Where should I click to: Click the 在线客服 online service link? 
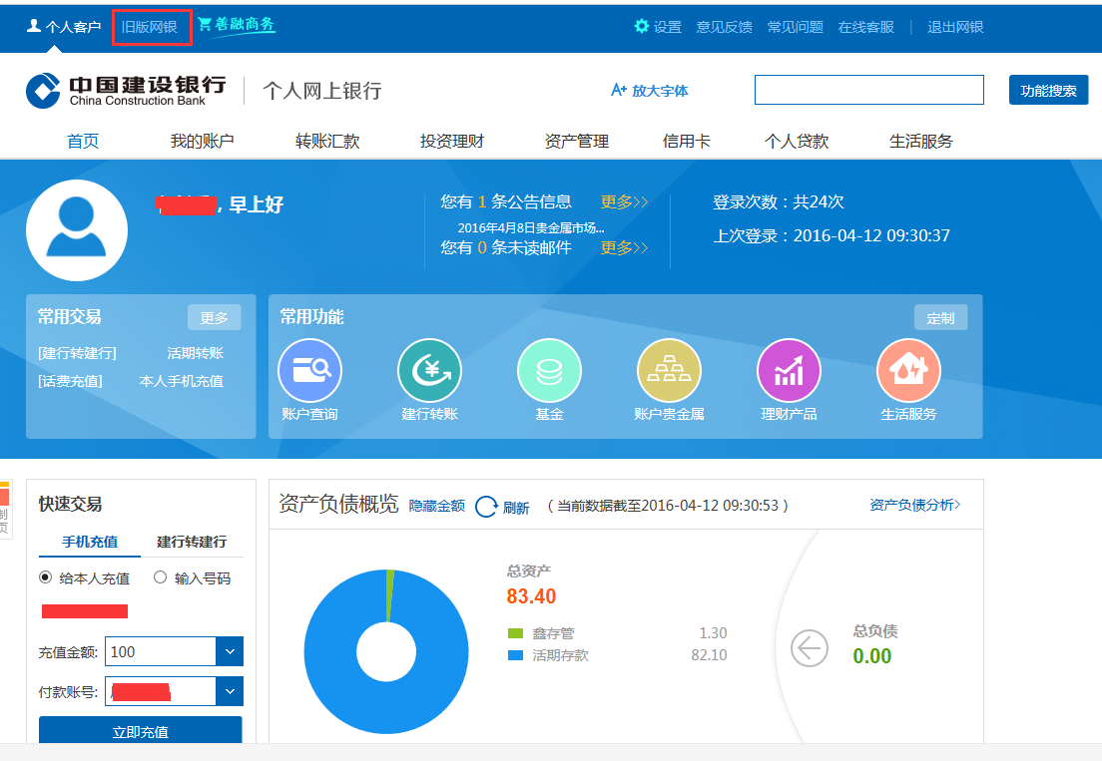865,27
